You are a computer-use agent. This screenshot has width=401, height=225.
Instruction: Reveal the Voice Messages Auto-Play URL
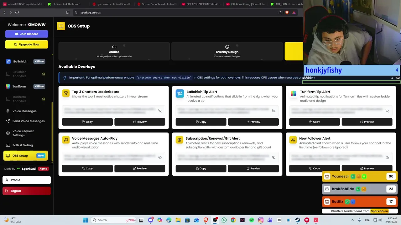click(x=160, y=157)
